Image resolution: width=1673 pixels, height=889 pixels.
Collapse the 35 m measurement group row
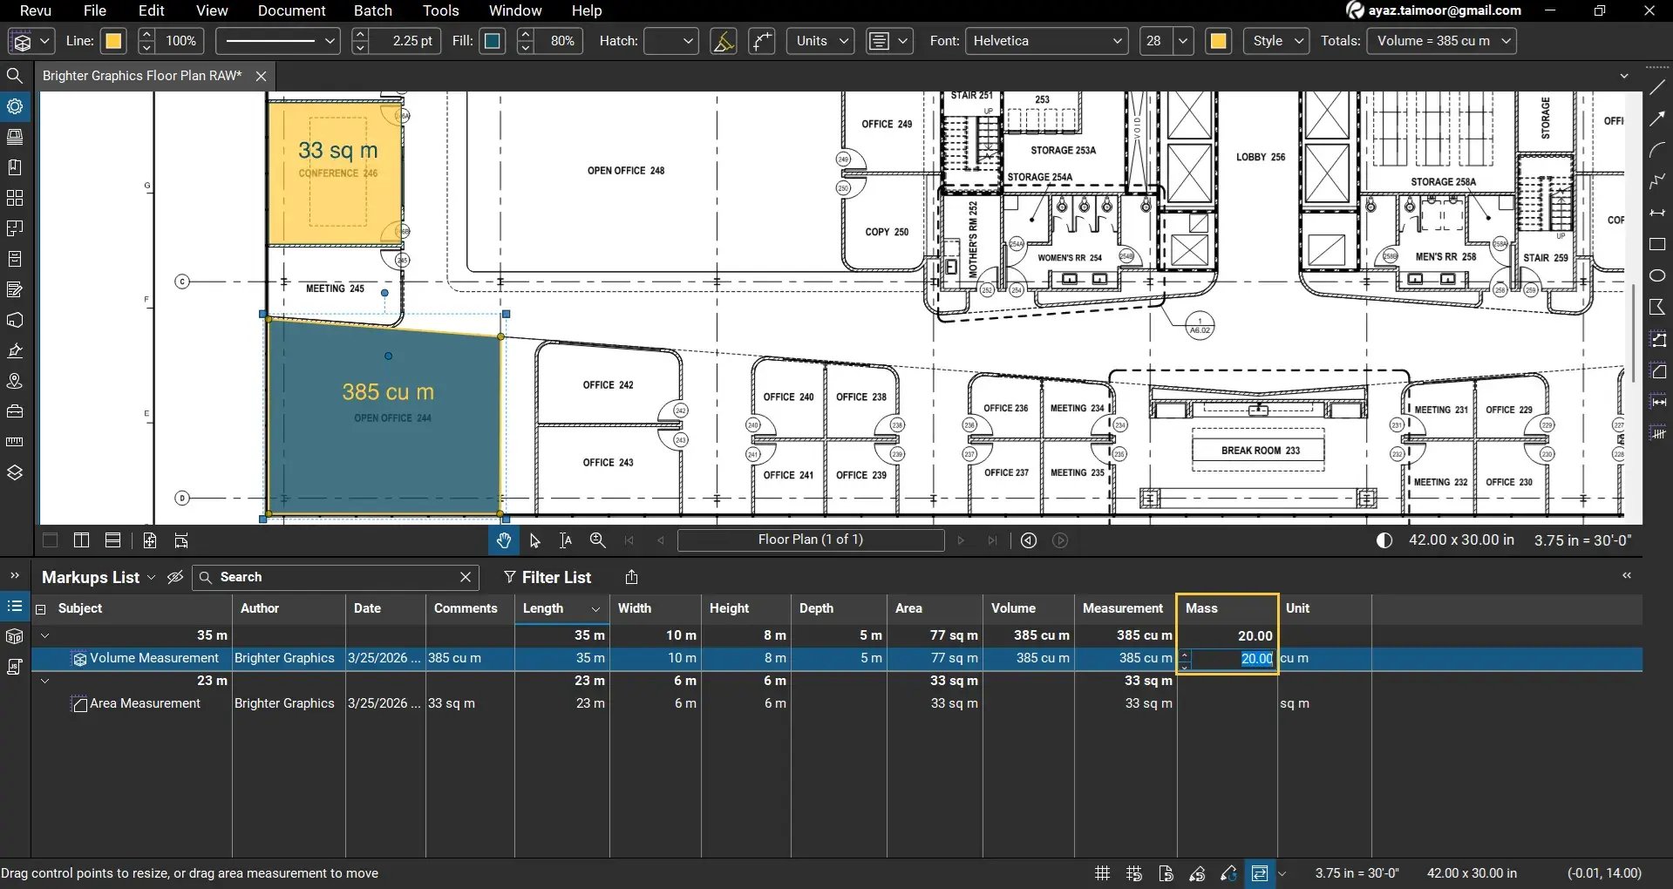point(44,635)
